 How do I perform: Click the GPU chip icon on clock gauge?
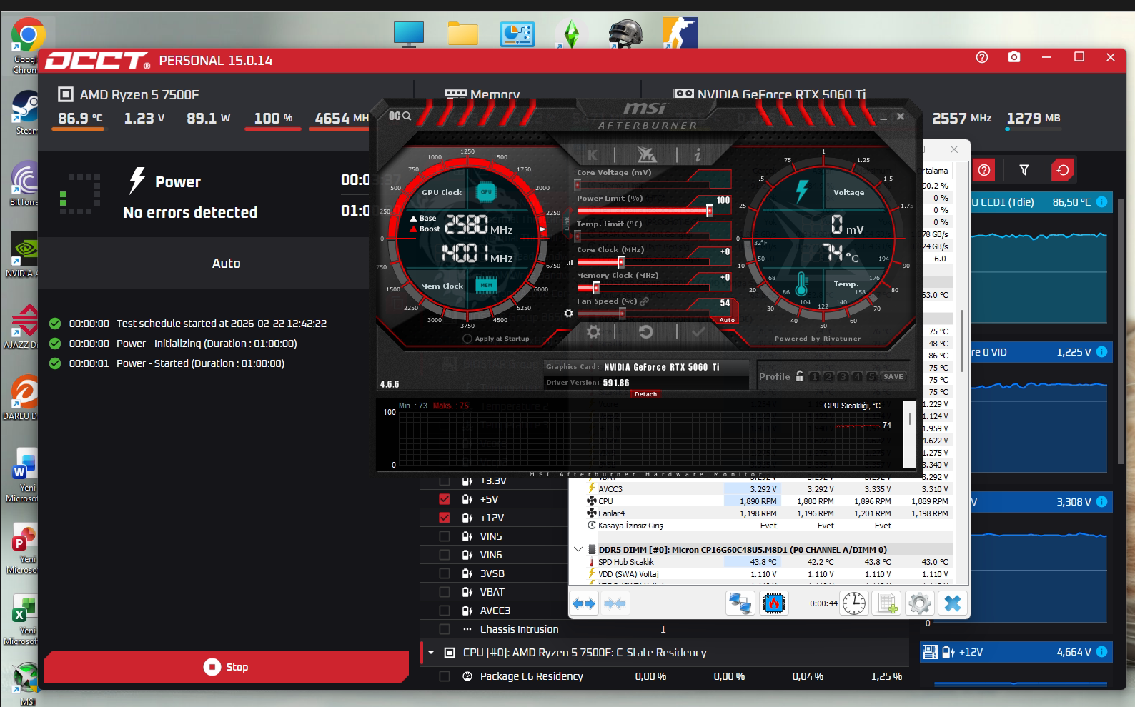486,191
